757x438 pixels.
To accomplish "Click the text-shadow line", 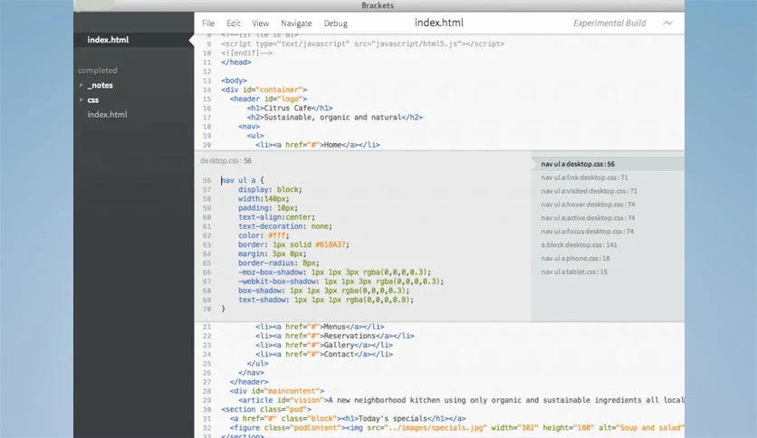I will coord(326,300).
